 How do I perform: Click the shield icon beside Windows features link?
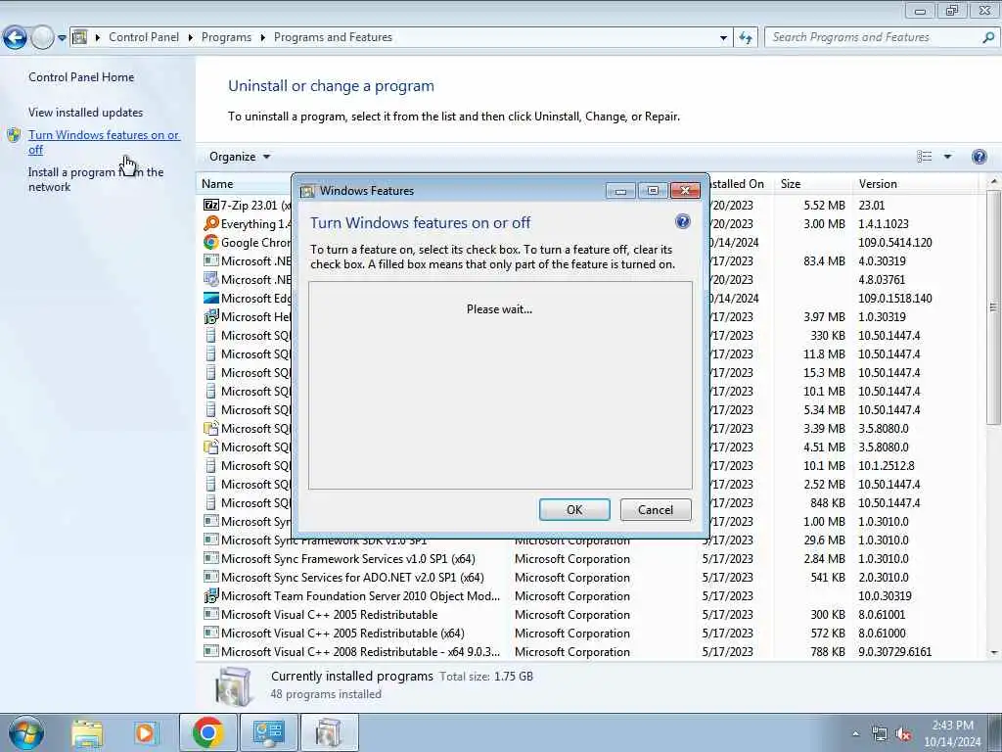coord(14,135)
